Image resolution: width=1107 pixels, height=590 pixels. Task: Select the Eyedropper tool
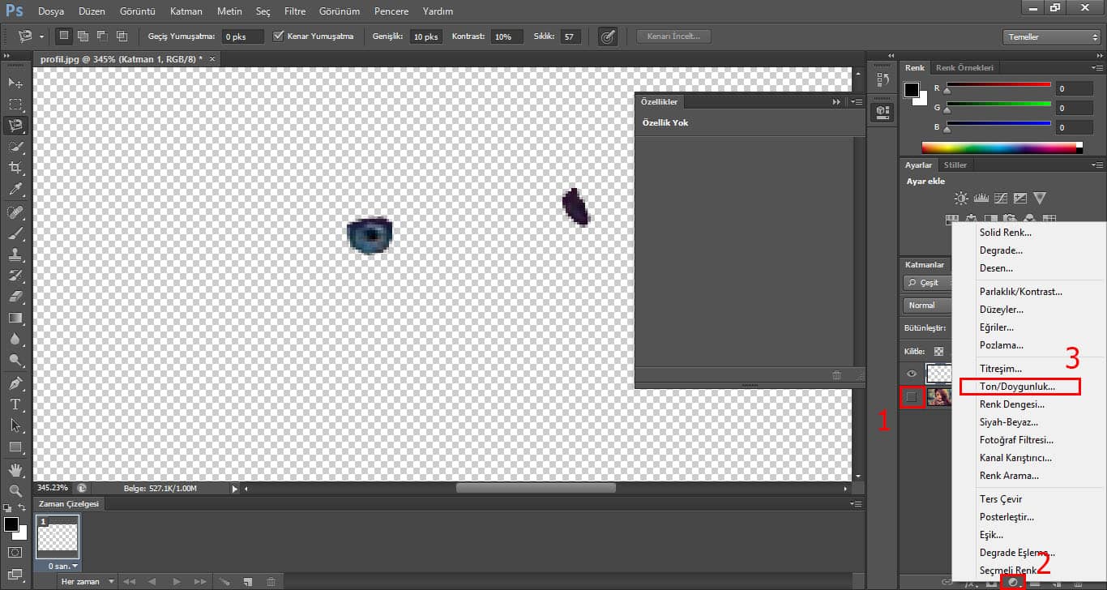pyautogui.click(x=15, y=190)
